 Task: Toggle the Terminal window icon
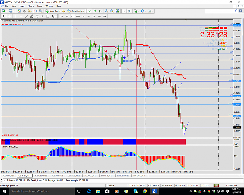coord(35,11)
